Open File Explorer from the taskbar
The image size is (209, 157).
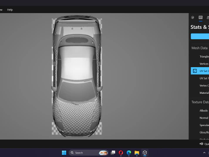point(137,153)
